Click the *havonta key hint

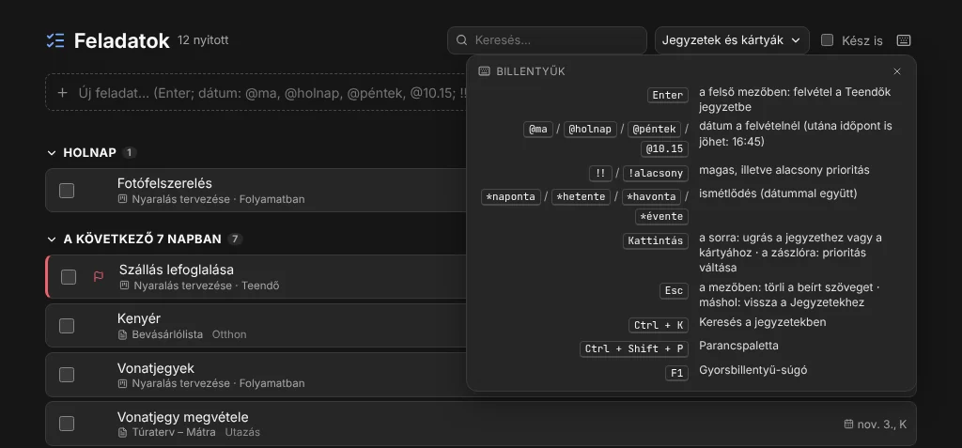coord(652,197)
